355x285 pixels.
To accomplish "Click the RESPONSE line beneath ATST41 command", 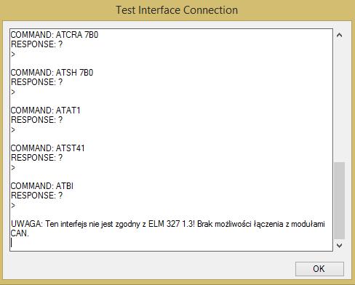I will coord(37,158).
